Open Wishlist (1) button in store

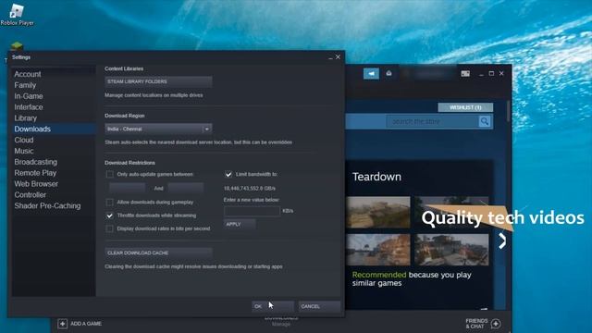click(x=465, y=107)
